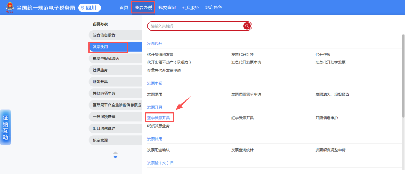
Task: Click the up arrow below the sidebar list
Action: [115, 153]
